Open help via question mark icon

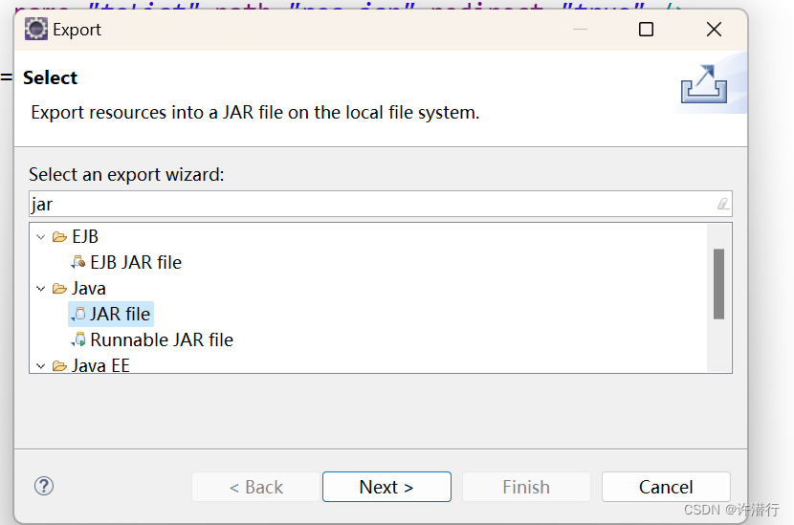pos(44,486)
